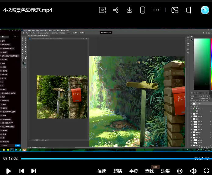Screen dimensions: 212x175
Task: Seek on the blue progress bar
Action: 115,159
